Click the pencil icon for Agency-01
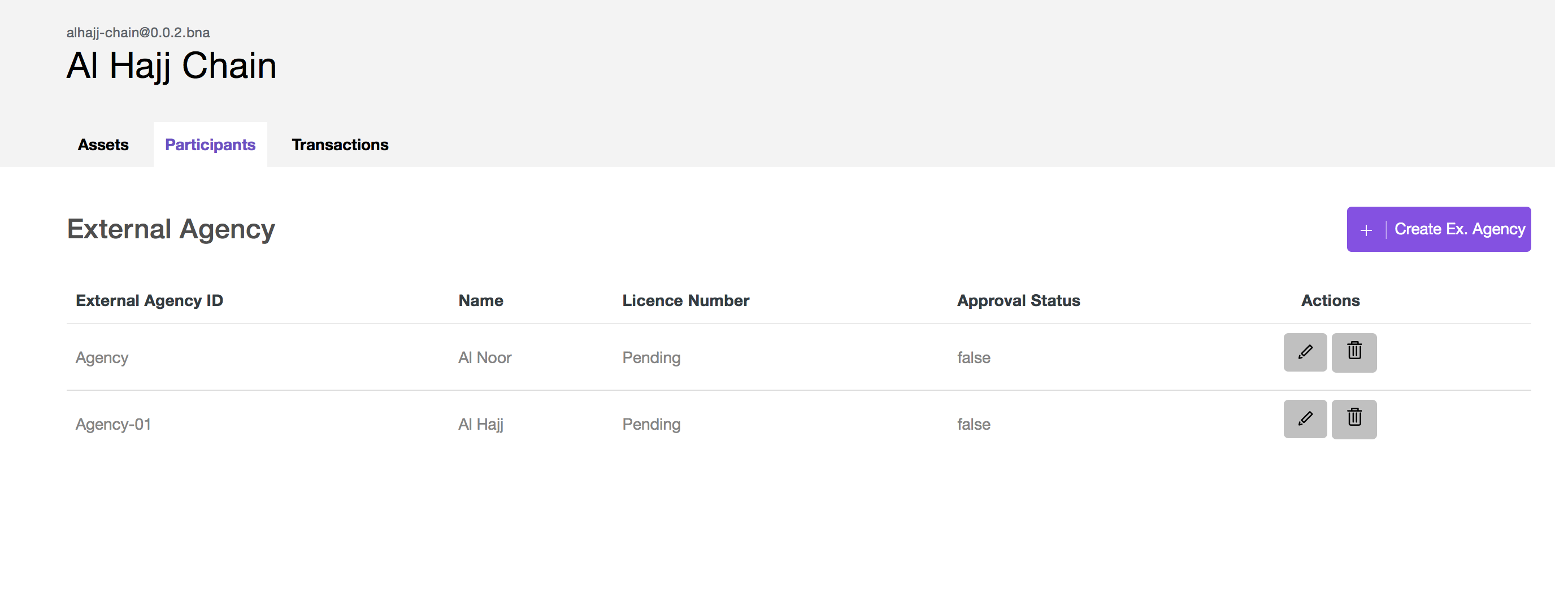Screen dimensions: 1555x611 pyautogui.click(x=1305, y=418)
